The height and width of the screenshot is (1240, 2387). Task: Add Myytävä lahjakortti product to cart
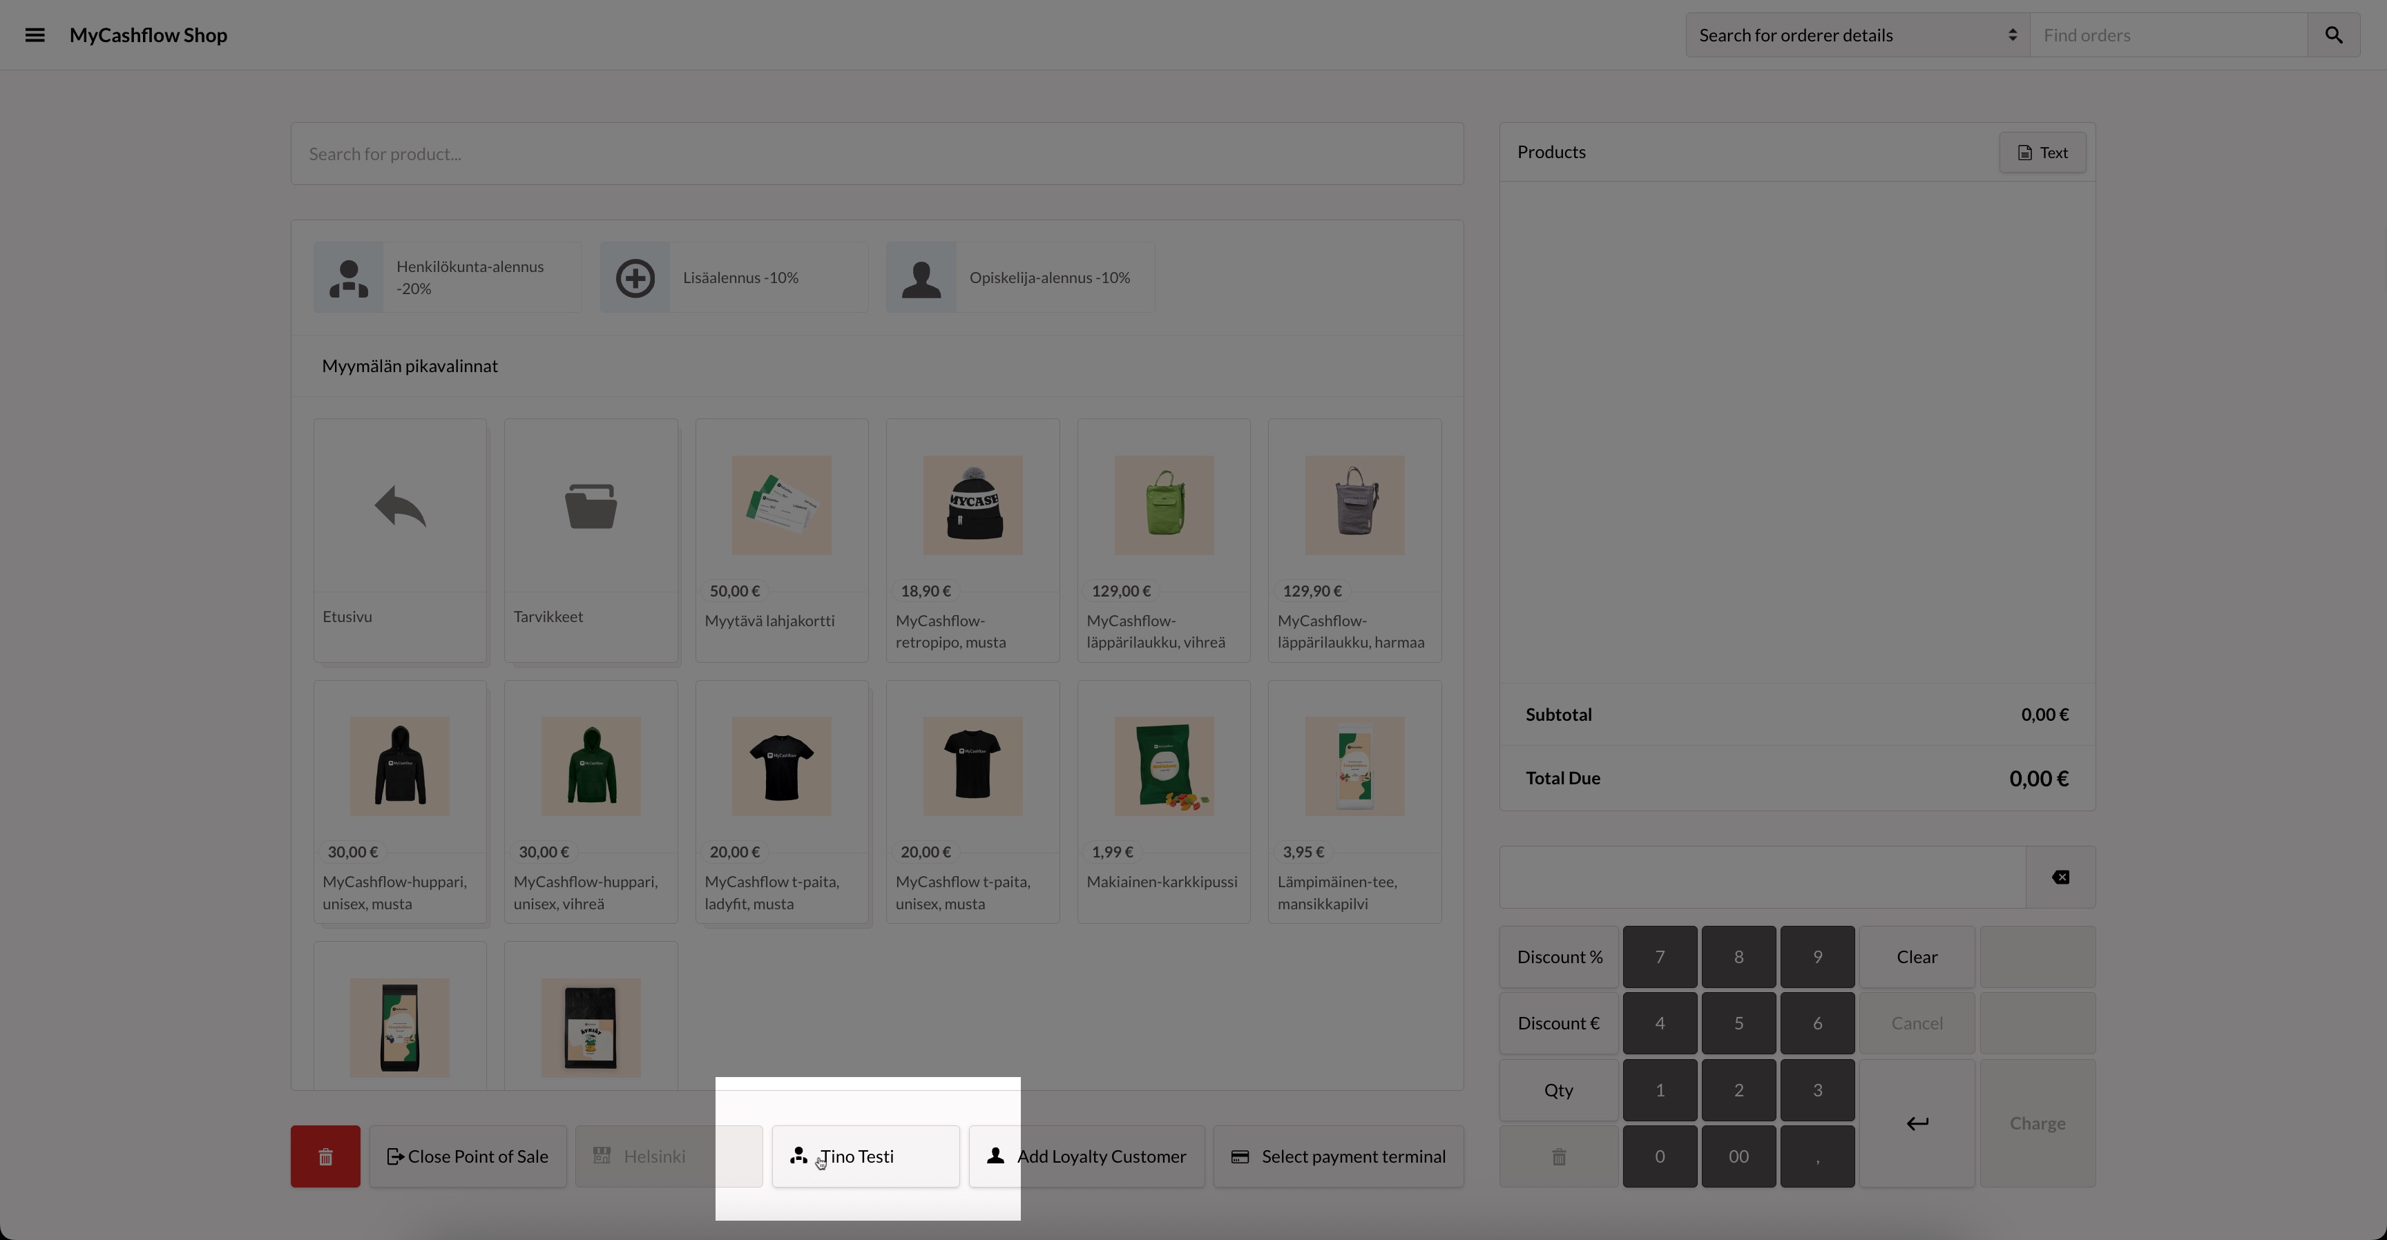click(x=781, y=540)
